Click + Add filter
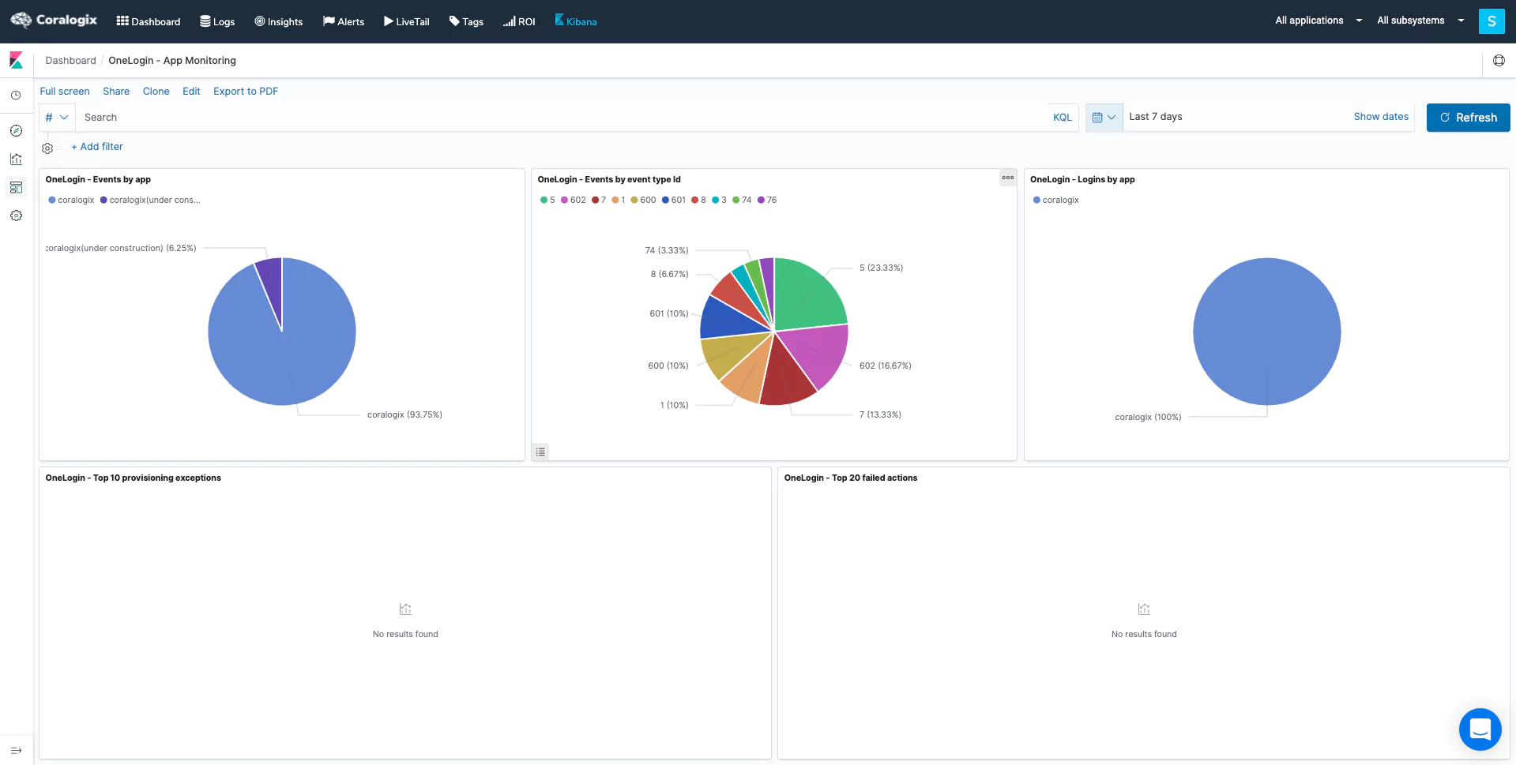This screenshot has width=1516, height=765. point(97,147)
